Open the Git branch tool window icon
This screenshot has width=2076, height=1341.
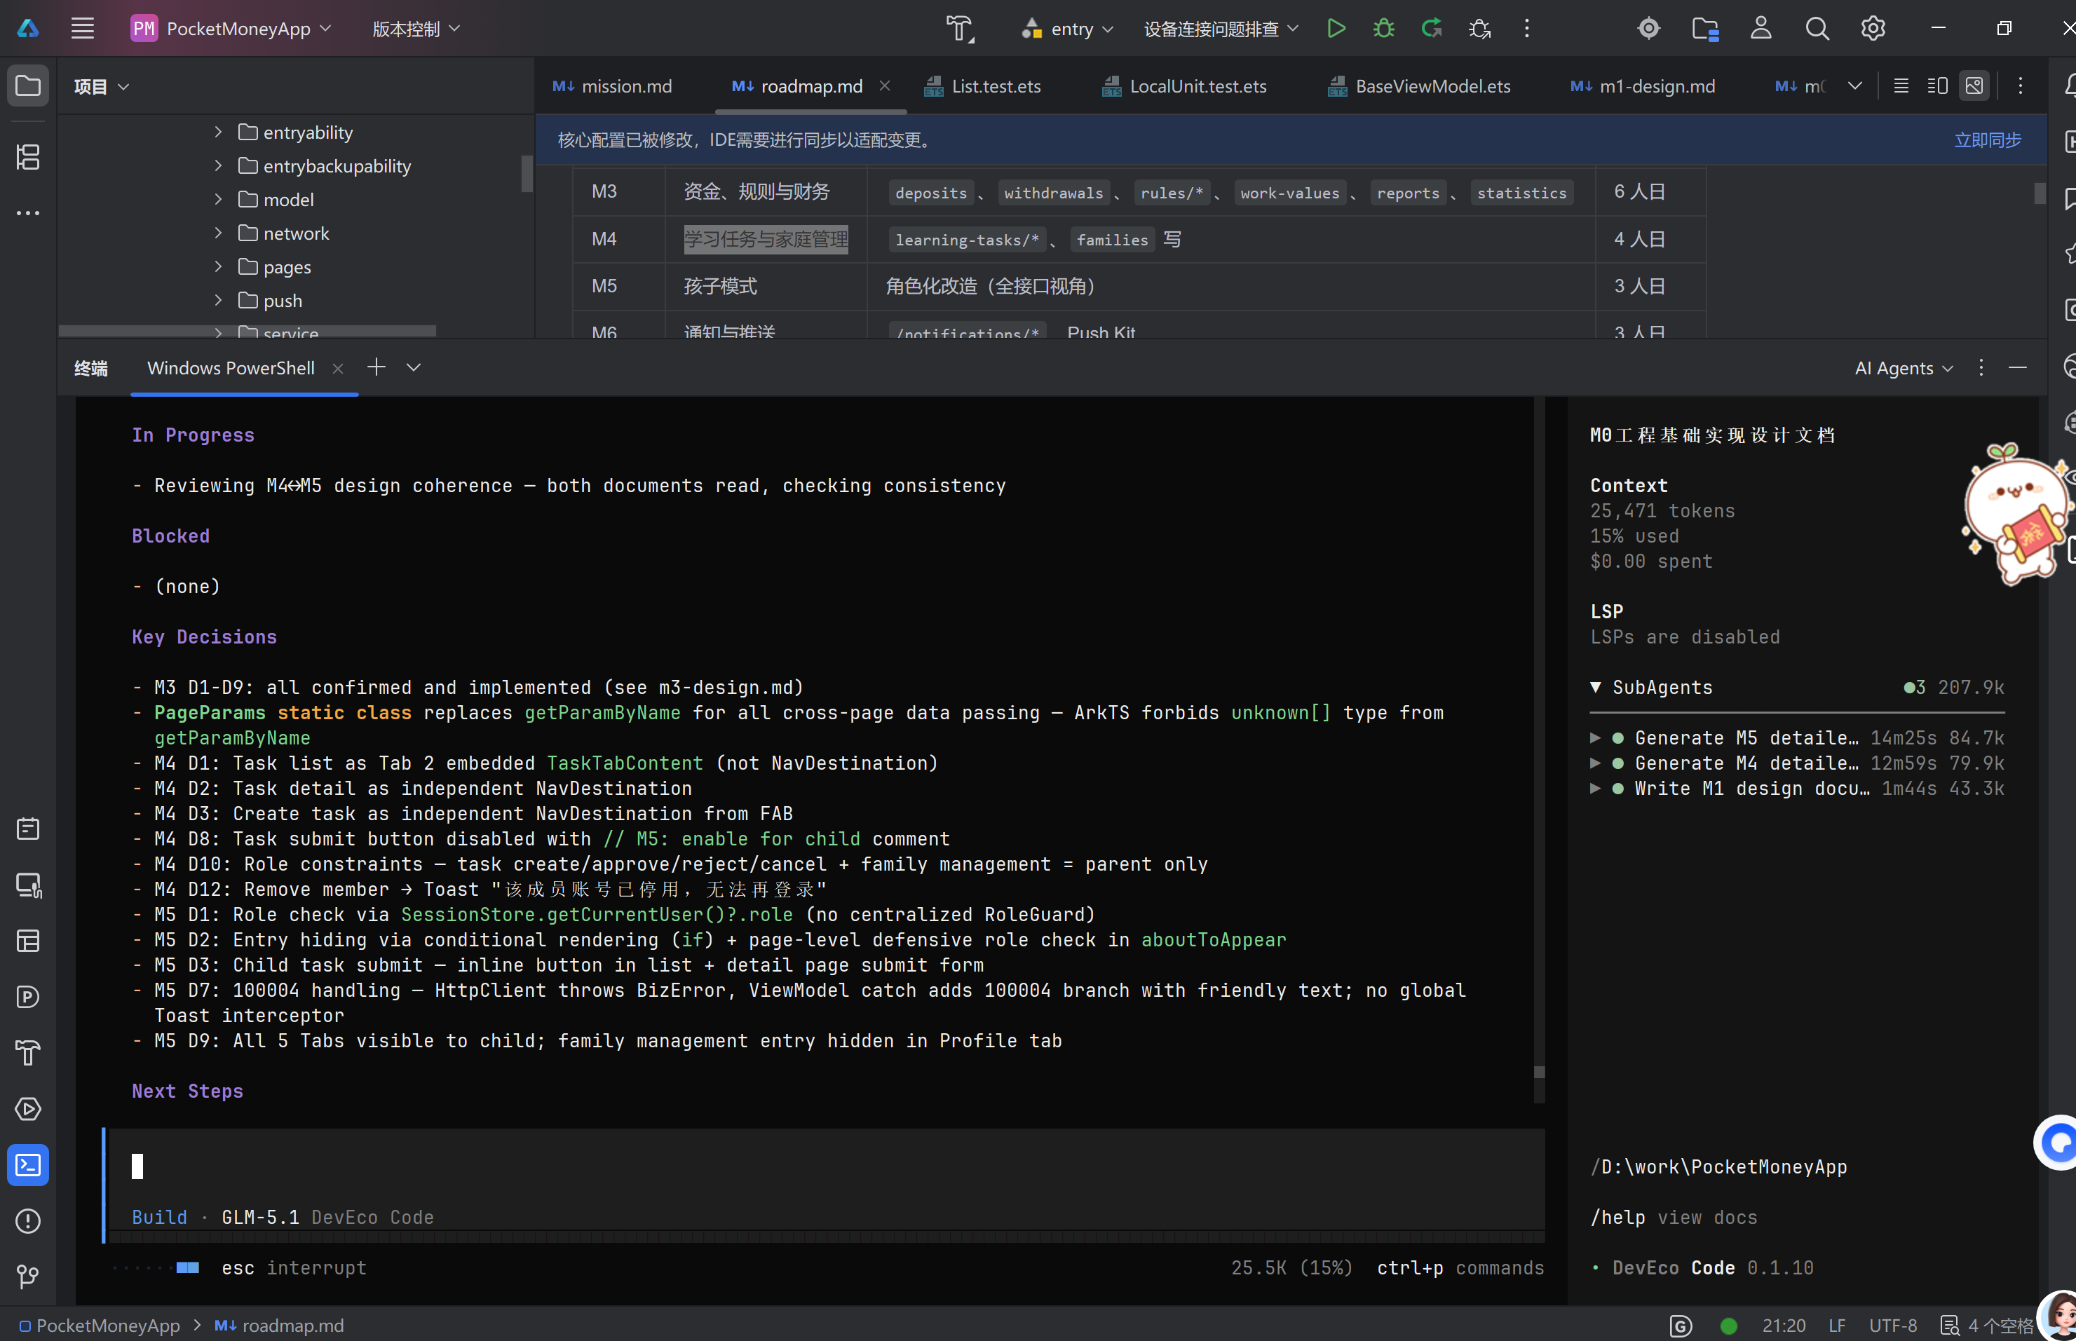28,1277
